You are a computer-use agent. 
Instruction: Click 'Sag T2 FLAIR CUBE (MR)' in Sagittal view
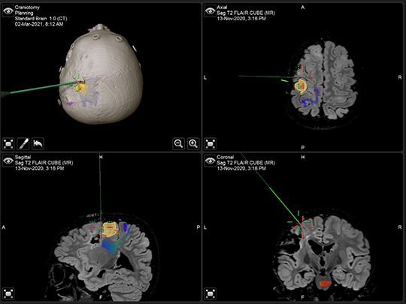44,163
